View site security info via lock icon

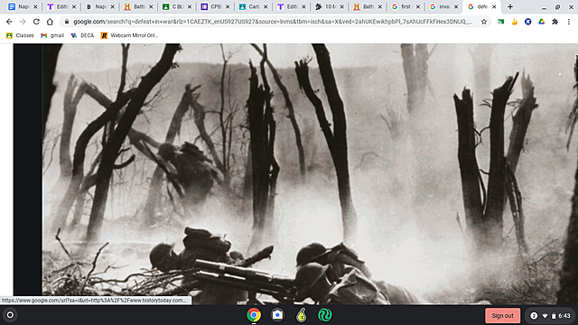67,22
